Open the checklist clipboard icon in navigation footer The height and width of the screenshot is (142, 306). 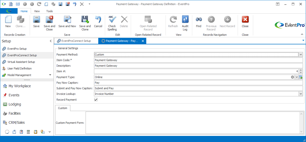coord(21,132)
